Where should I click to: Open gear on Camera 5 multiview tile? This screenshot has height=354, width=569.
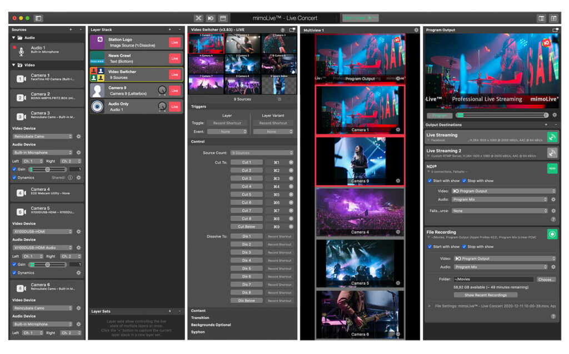click(x=398, y=283)
